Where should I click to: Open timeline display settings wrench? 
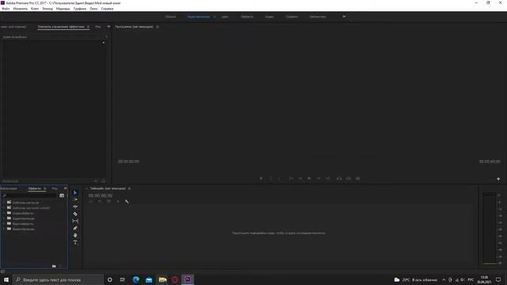(127, 202)
